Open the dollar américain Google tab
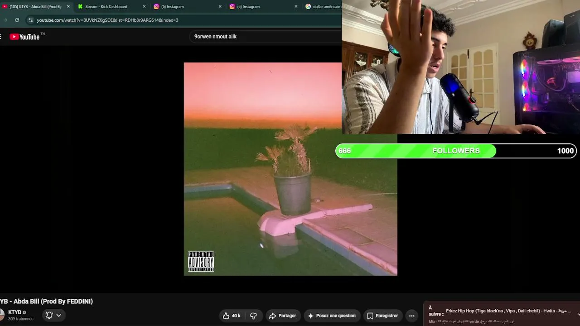This screenshot has width=580, height=326. (323, 7)
